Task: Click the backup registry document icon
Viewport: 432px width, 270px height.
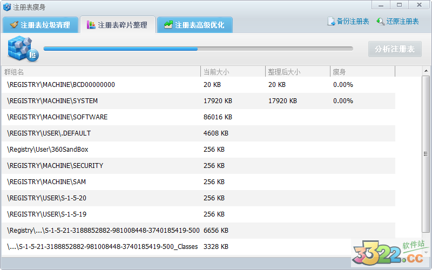Action: [331, 22]
